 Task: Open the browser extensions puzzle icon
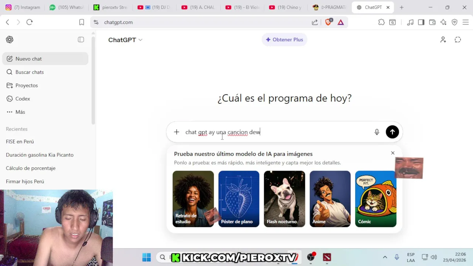pos(381,22)
